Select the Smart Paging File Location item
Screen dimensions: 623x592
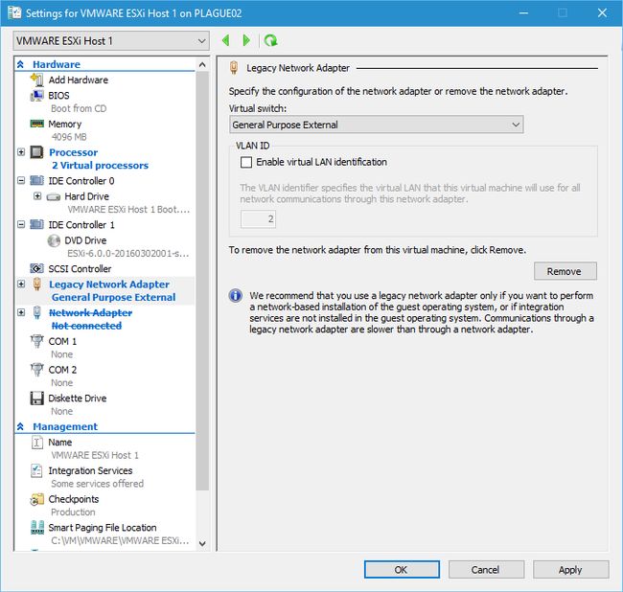tap(103, 528)
